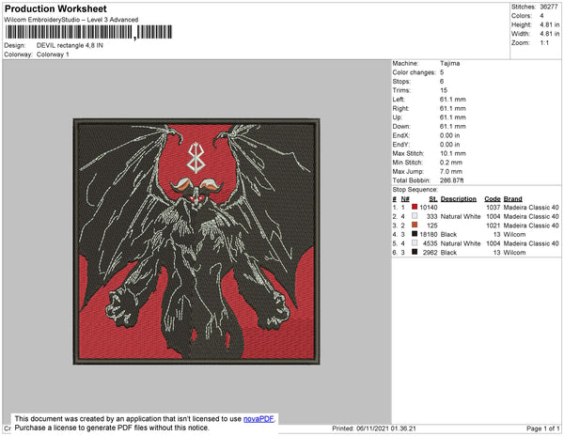Click the Max Stitch value 10.1 mm
This screenshot has width=564, height=436.
point(452,153)
